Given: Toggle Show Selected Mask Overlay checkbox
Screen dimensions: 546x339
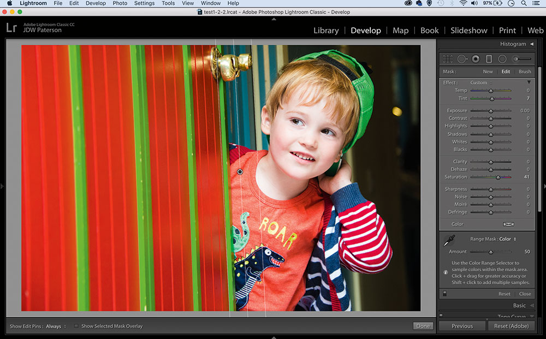Looking at the screenshot, I should coord(76,326).
